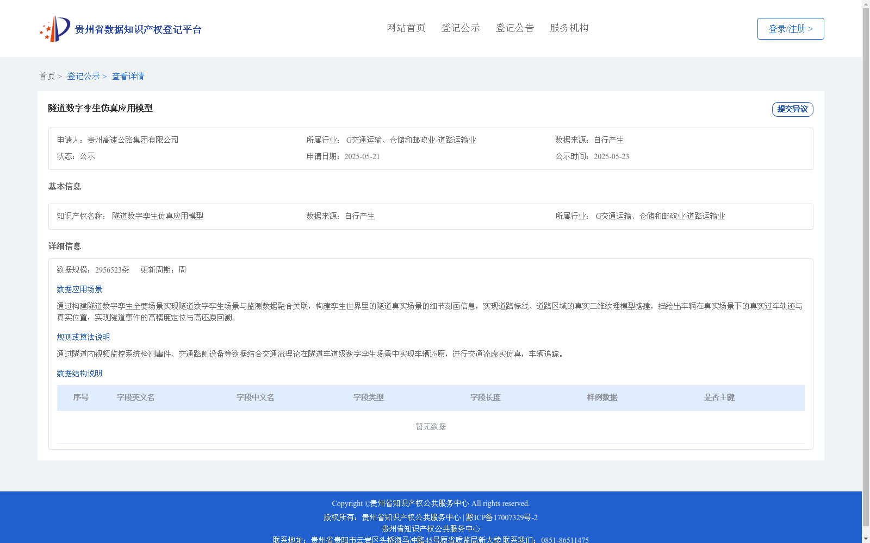Image resolution: width=870 pixels, height=543 pixels.
Task: Click the 字段长度 column header
Action: coord(486,397)
